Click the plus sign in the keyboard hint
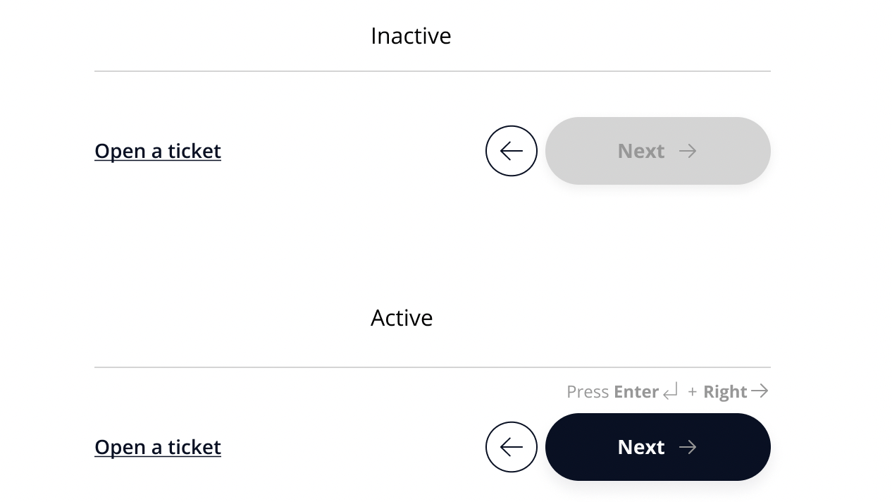Viewport: 892px width, 502px height. (x=693, y=392)
